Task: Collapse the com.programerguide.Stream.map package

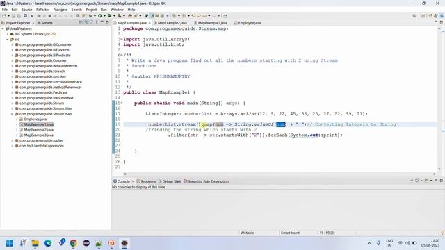Action: pyautogui.click(x=13, y=114)
